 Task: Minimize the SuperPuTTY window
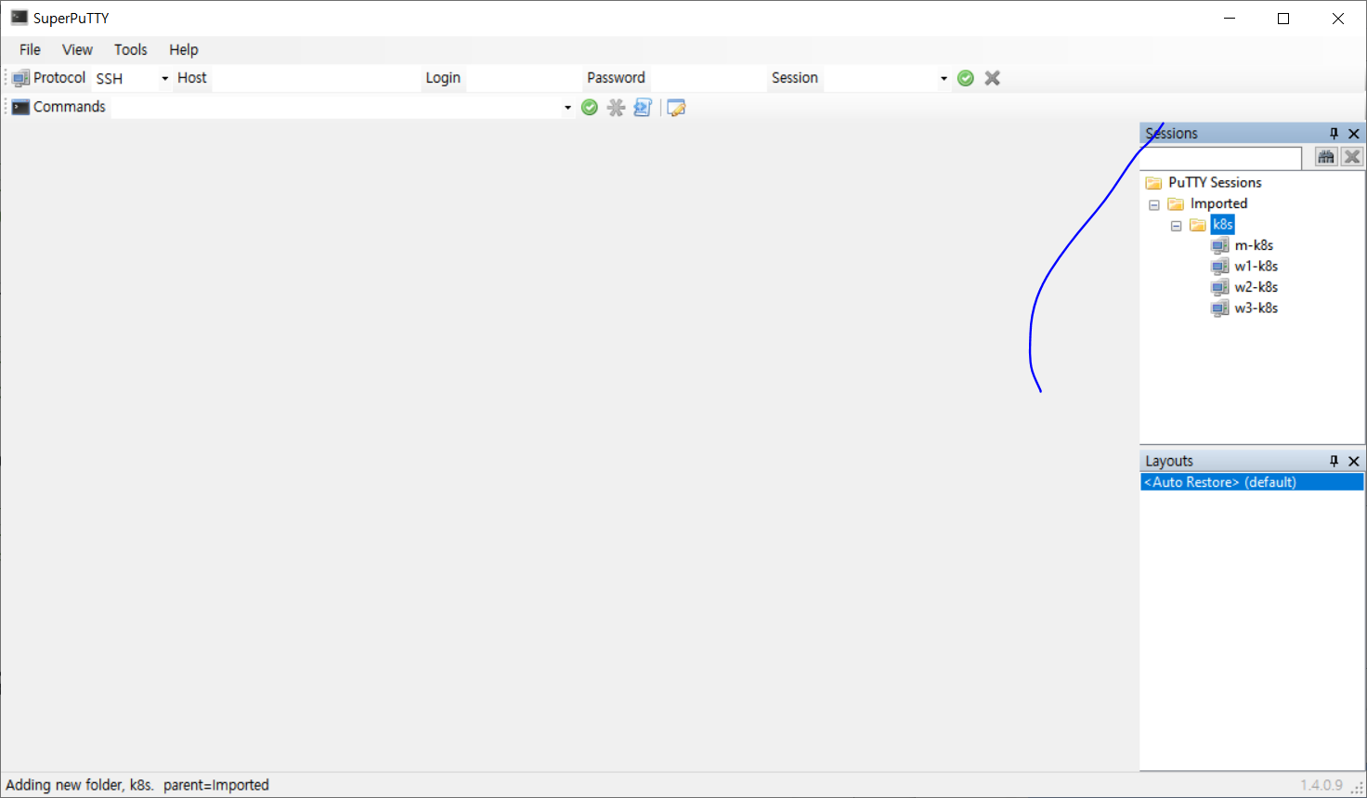1230,19
